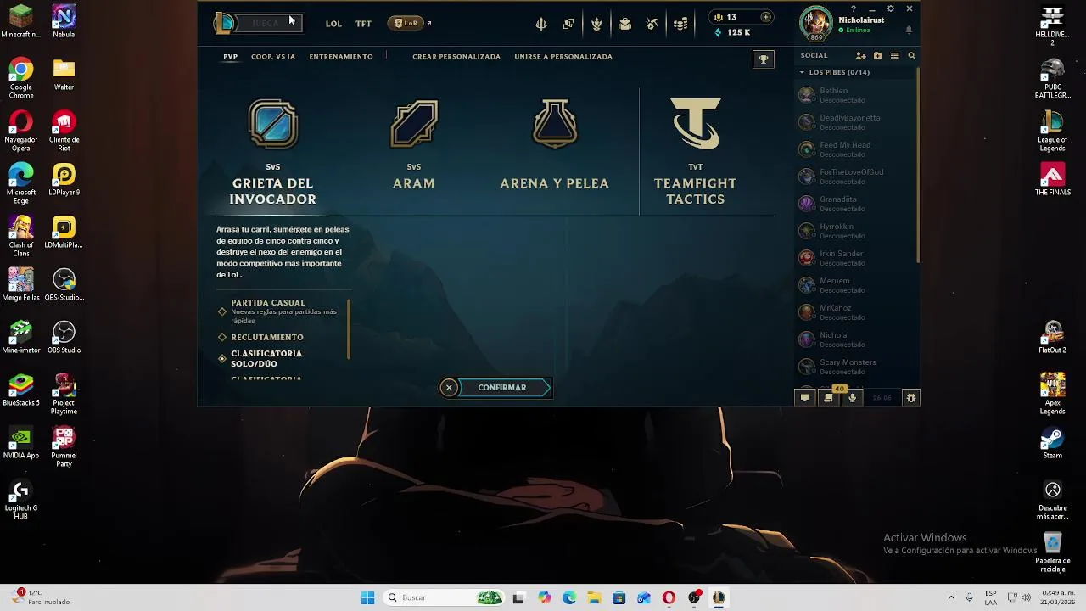Open the Collection cards icon

[x=568, y=24]
